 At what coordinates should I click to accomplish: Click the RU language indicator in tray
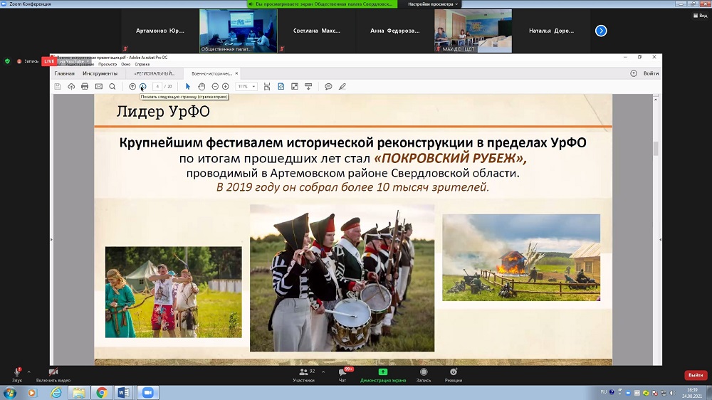click(x=604, y=392)
